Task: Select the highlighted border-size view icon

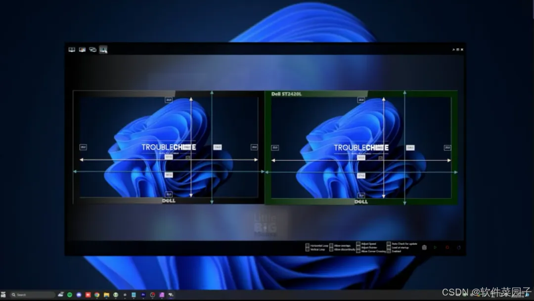Action: point(103,50)
